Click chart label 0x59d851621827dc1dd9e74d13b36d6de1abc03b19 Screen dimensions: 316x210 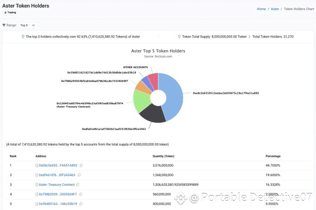[102, 72]
